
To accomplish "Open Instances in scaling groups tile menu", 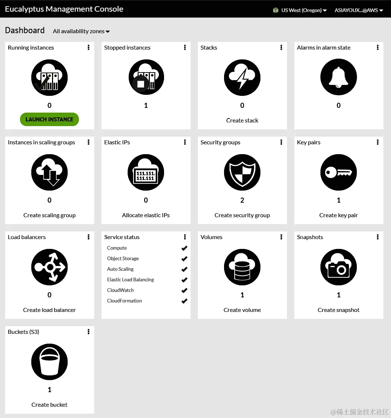I will click(x=89, y=142).
